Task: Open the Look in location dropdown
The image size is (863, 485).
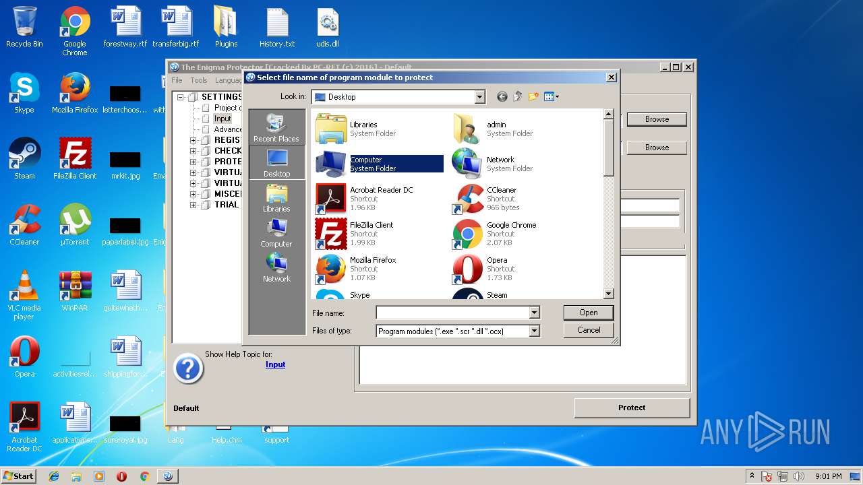Action: [479, 97]
